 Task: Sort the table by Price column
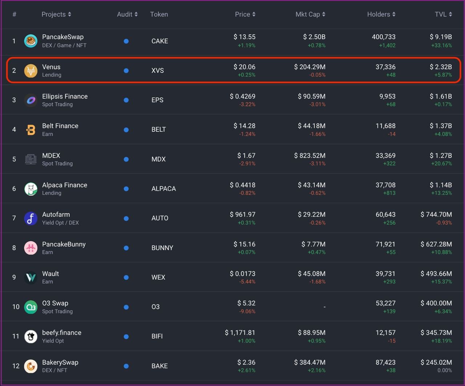[245, 15]
